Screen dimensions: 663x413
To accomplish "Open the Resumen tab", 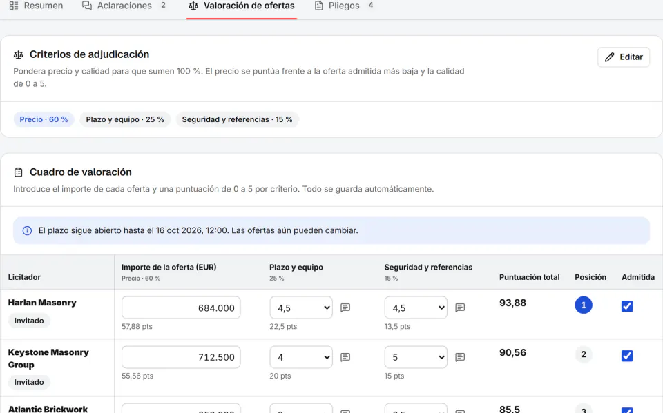I will (x=36, y=6).
